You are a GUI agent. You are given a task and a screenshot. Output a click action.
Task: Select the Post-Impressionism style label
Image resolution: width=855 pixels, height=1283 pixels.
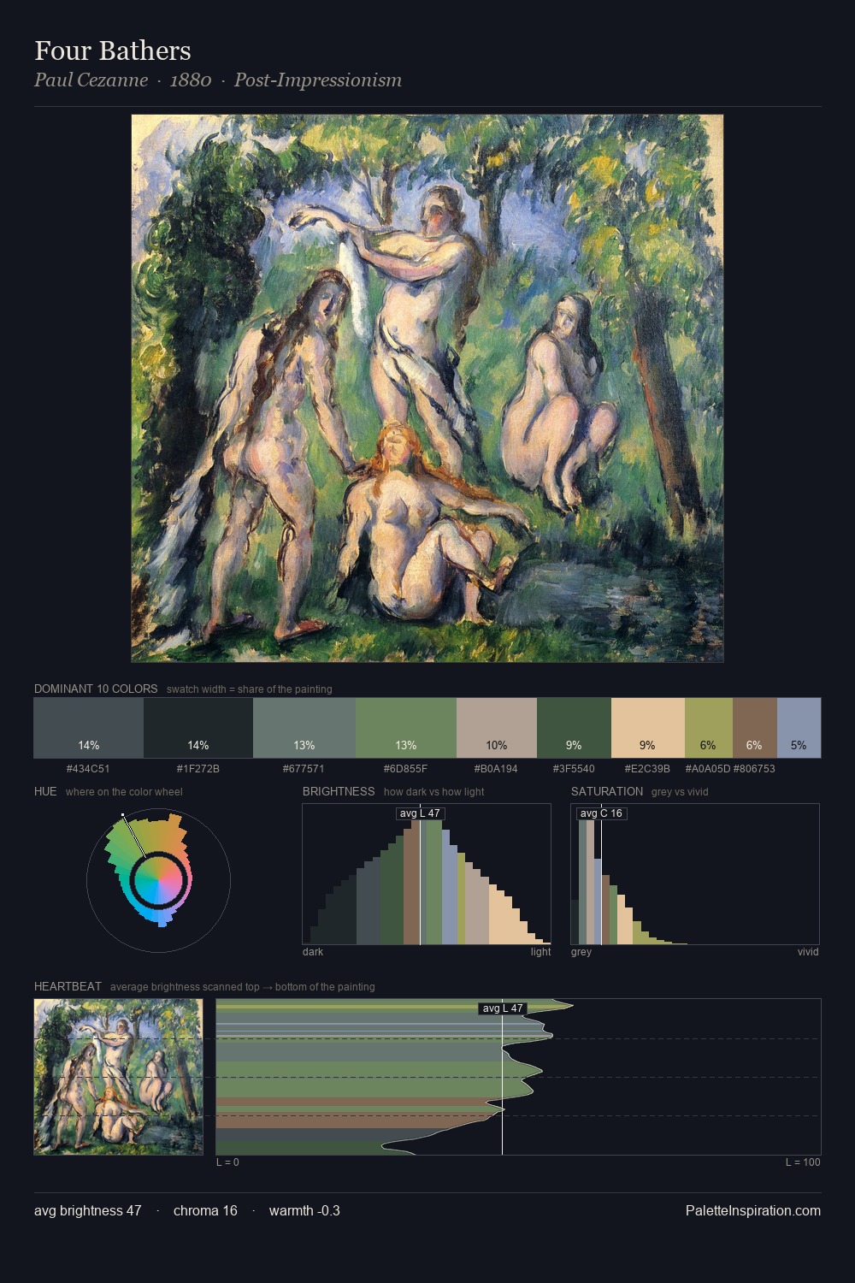pos(318,80)
